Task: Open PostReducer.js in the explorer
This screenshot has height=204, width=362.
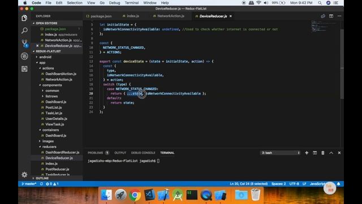Action: coord(57,169)
